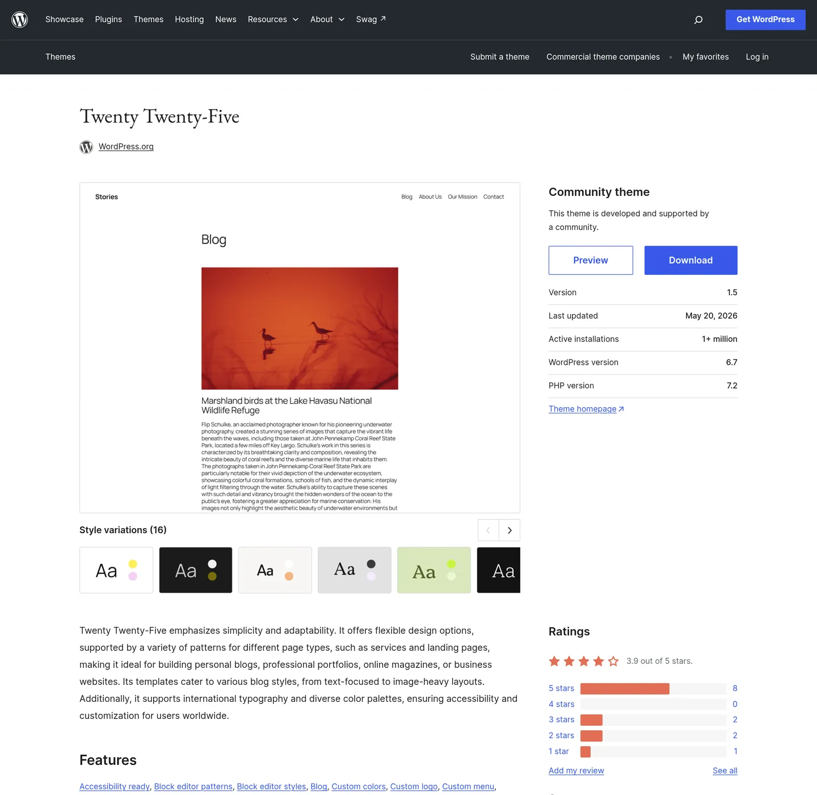Open the Block editor patterns tag
Image resolution: width=817 pixels, height=795 pixels.
193,786
